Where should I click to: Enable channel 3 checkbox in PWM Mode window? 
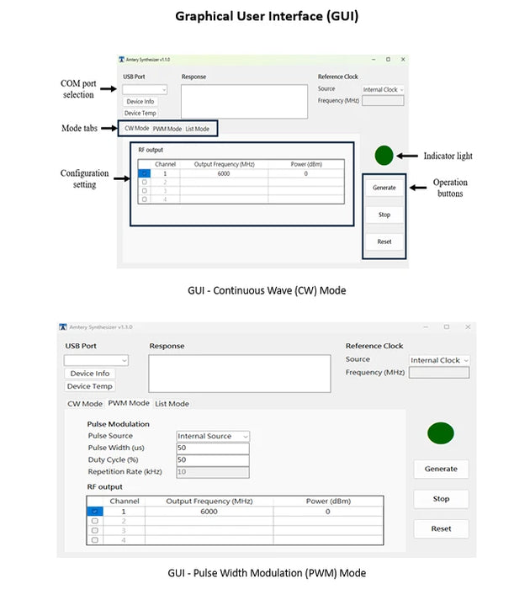coord(95,530)
